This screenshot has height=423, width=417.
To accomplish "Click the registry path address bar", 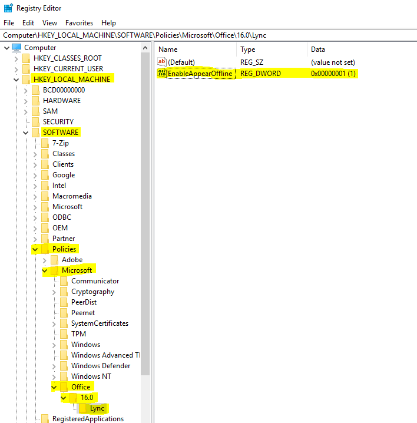I will [208, 35].
